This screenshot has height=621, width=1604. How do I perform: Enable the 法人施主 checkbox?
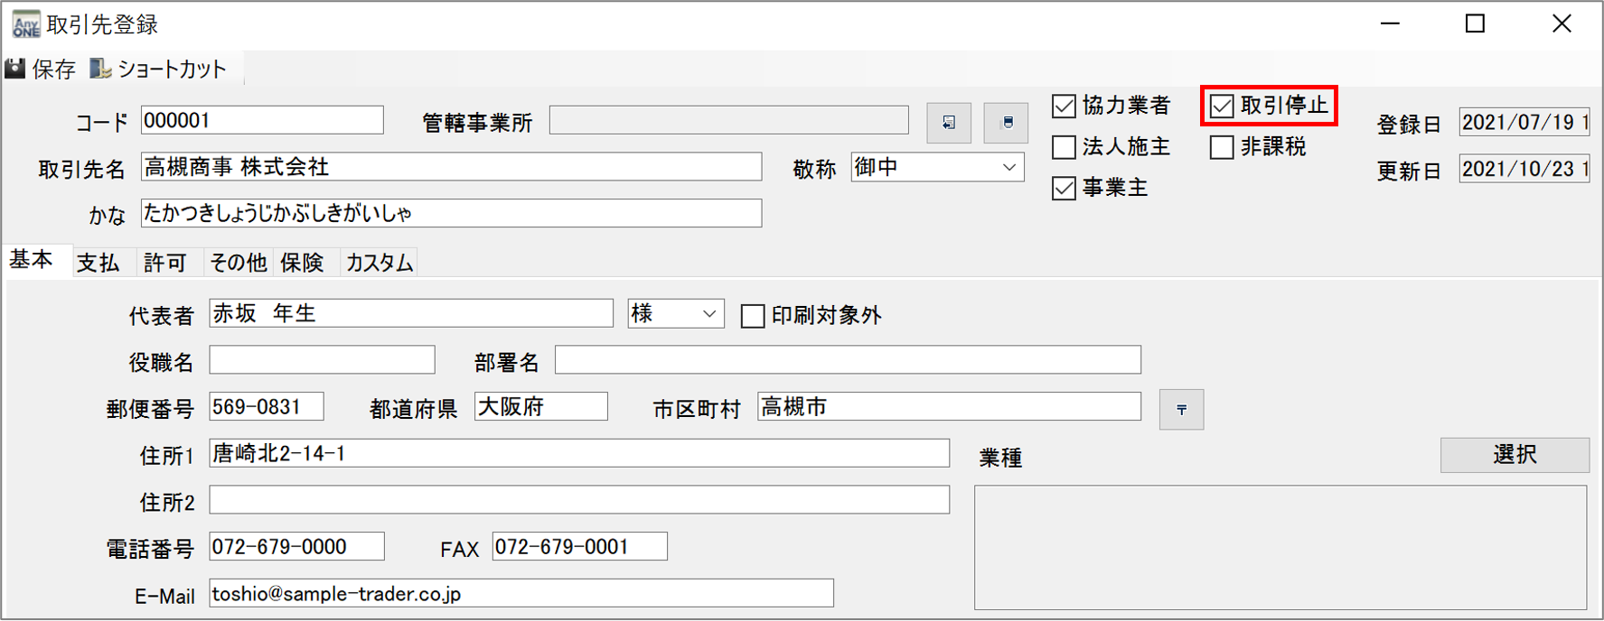[1065, 147]
